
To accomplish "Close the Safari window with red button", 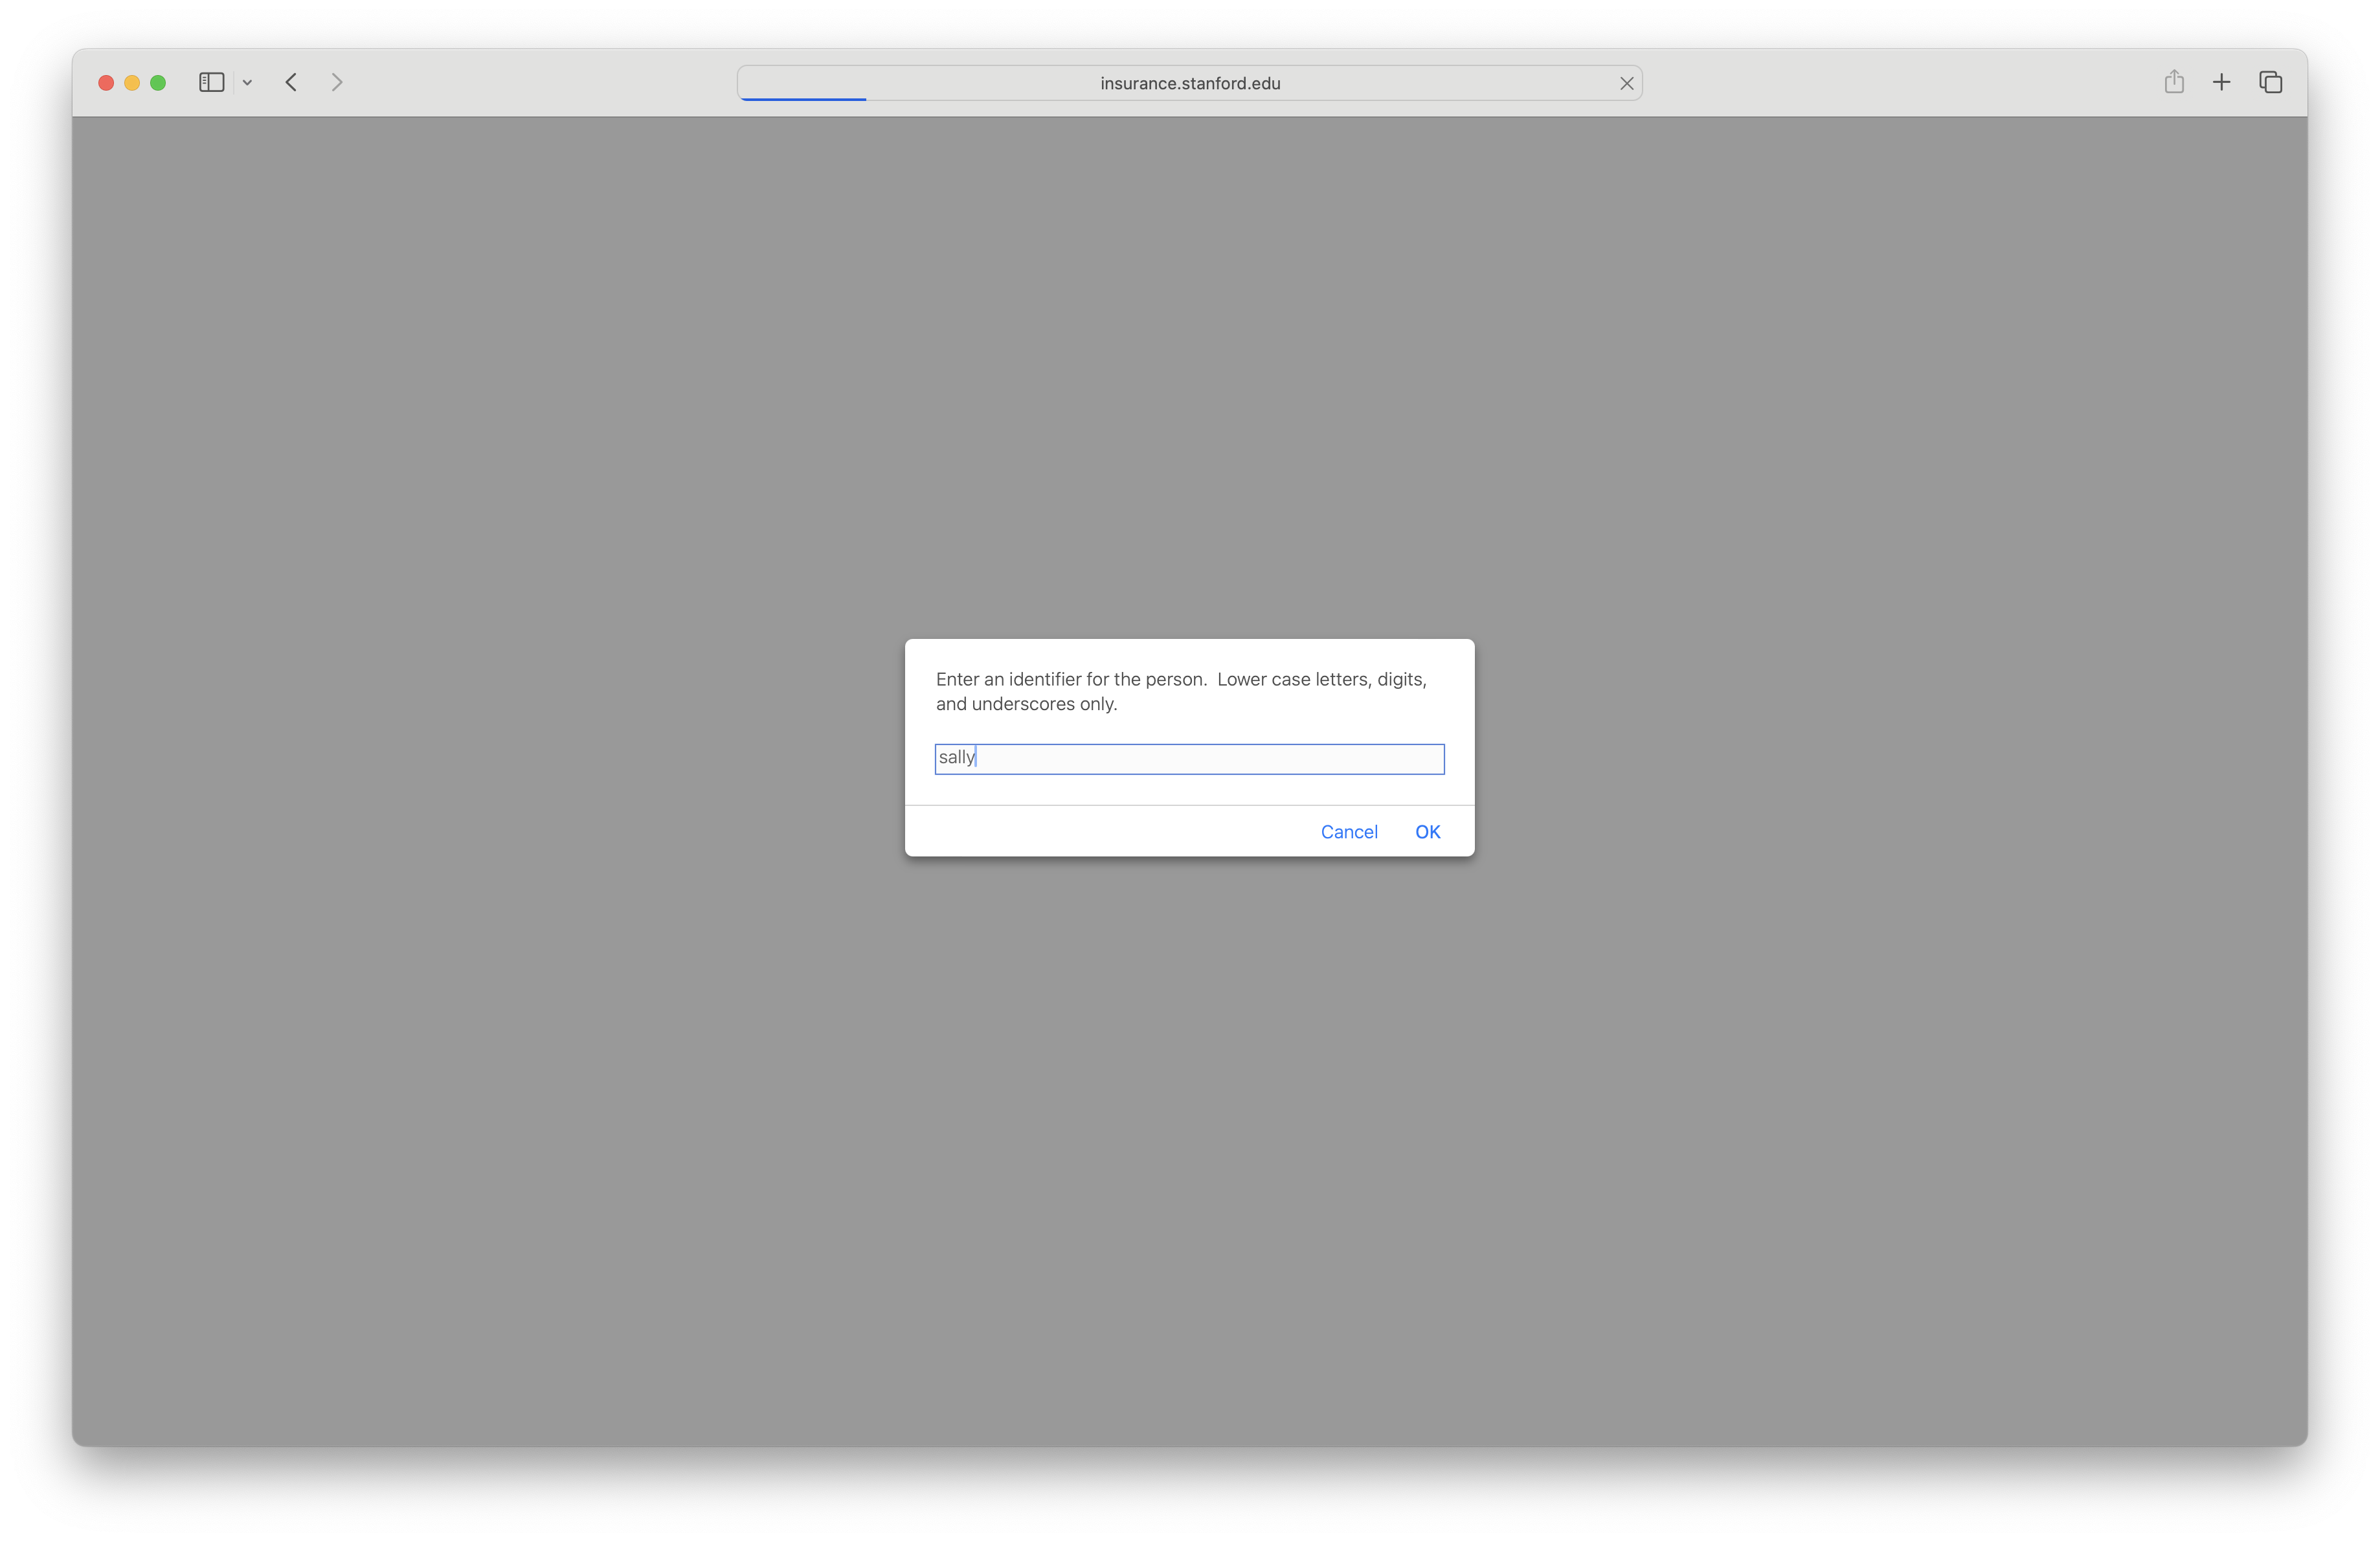I will point(106,83).
